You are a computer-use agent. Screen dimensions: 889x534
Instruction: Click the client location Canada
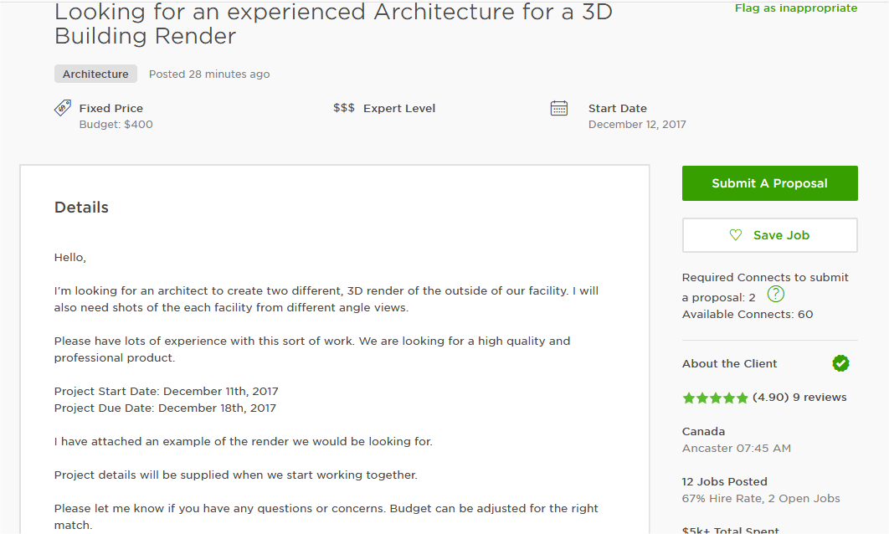[x=703, y=431]
